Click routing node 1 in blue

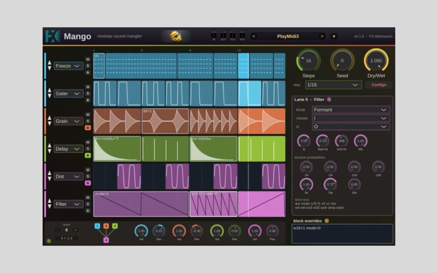[97, 226]
